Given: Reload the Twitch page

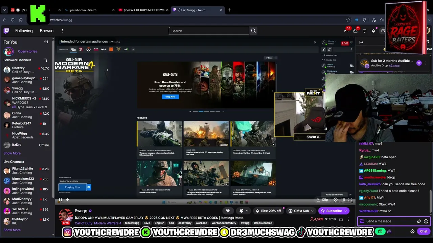Looking at the screenshot, I should pyautogui.click(x=13, y=20).
